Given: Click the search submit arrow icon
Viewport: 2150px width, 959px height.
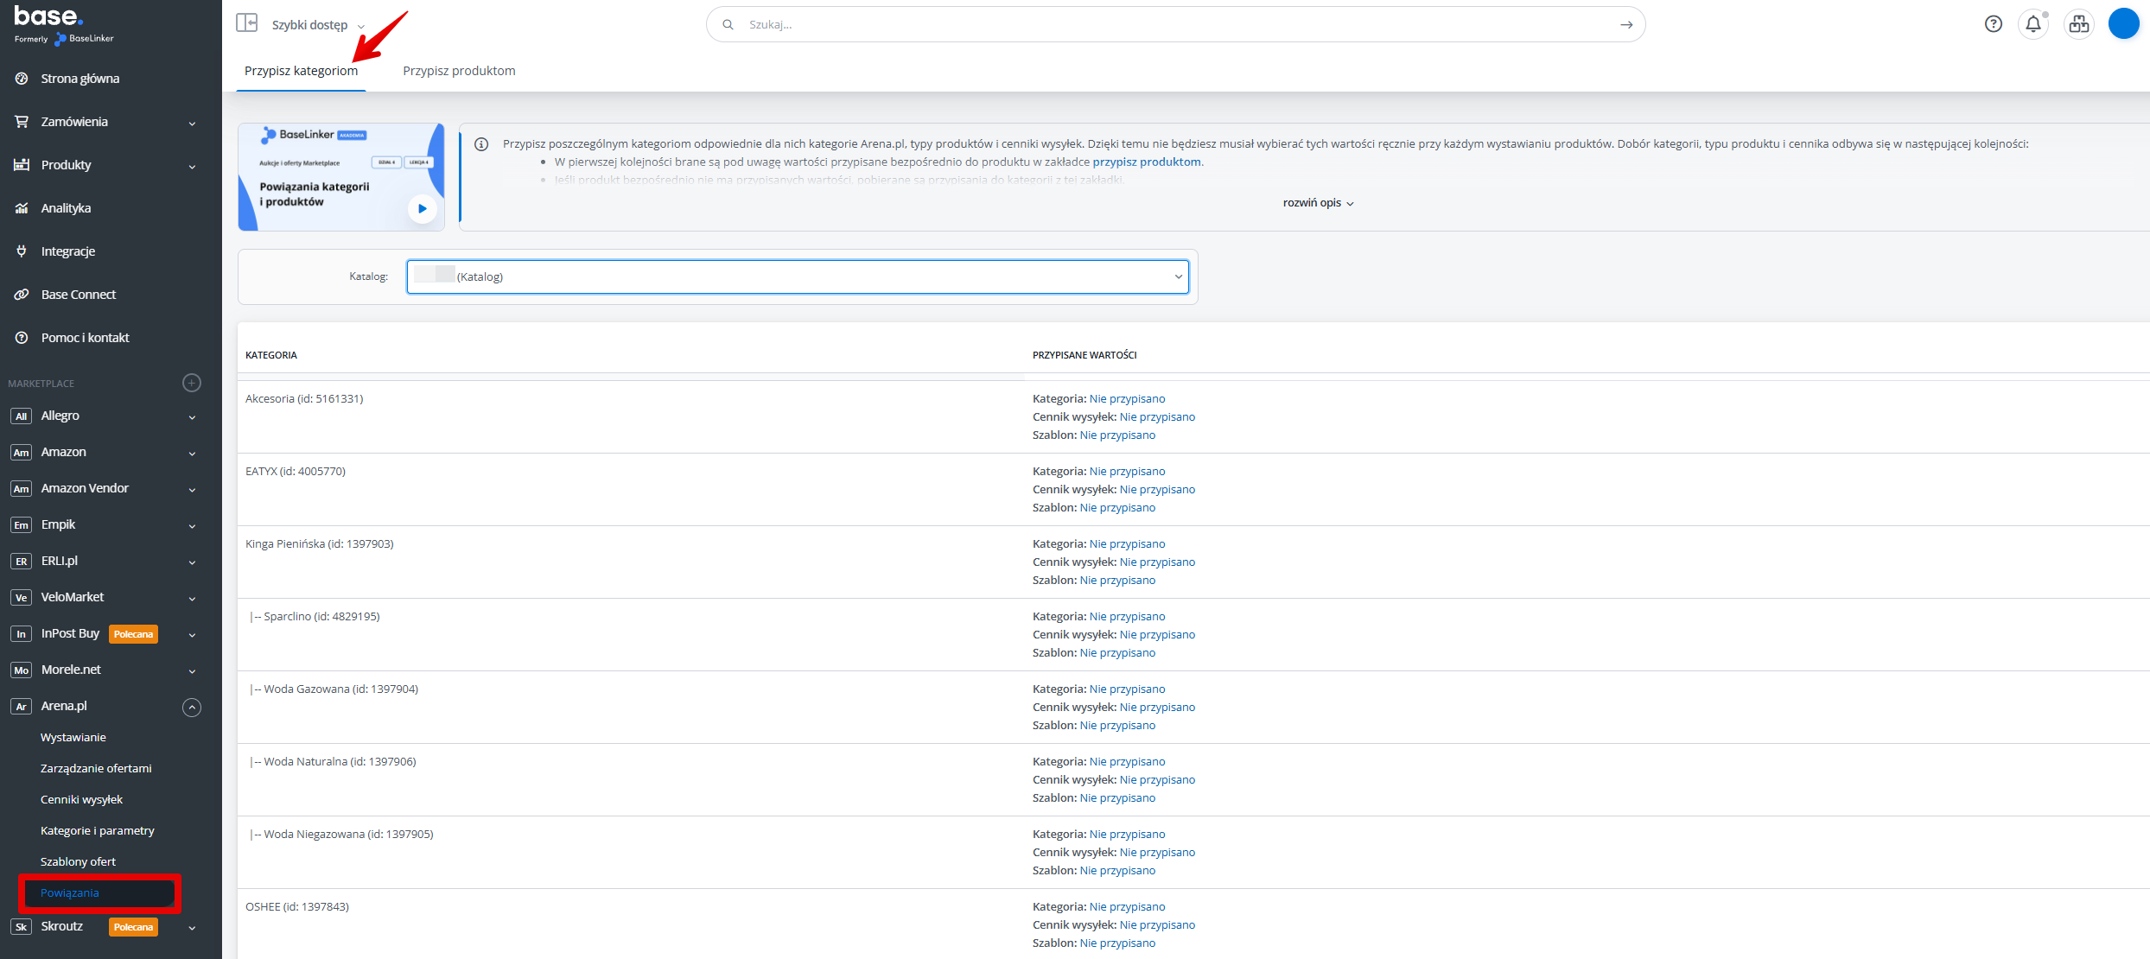Looking at the screenshot, I should pos(1625,24).
